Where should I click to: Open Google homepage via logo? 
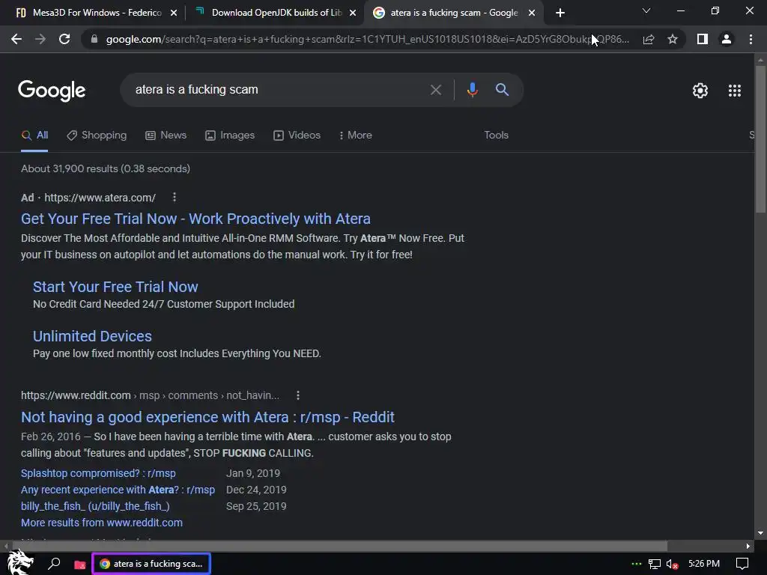coord(52,91)
